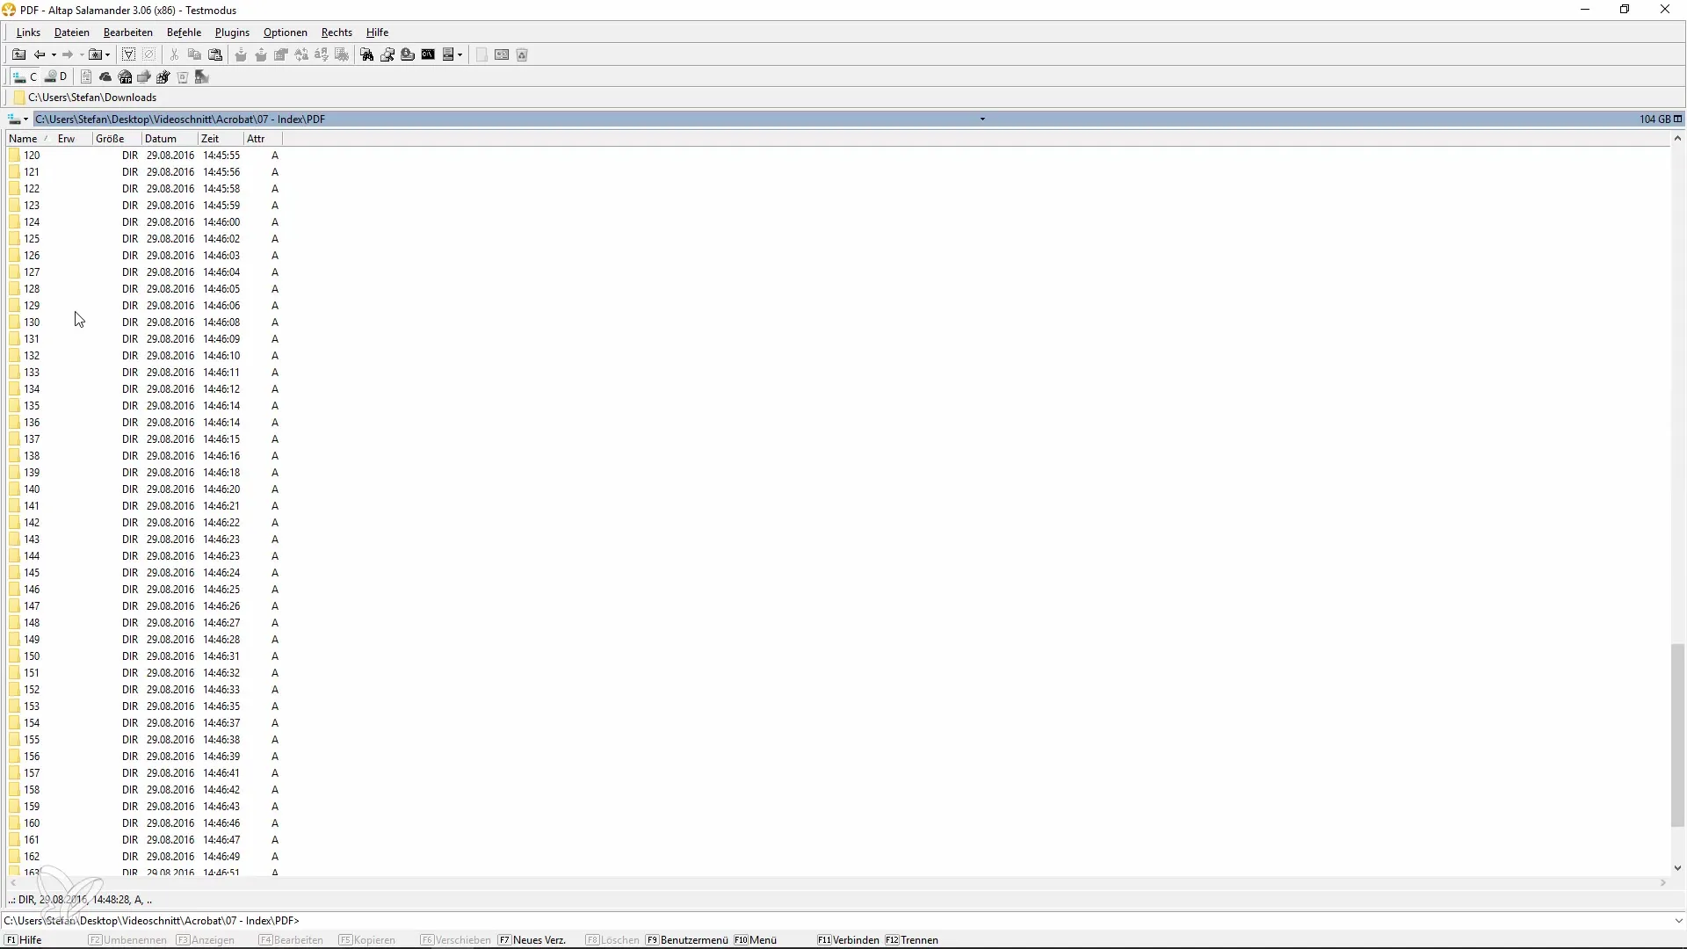Open the Bearbeiten menu
The width and height of the screenshot is (1687, 949).
coord(128,33)
